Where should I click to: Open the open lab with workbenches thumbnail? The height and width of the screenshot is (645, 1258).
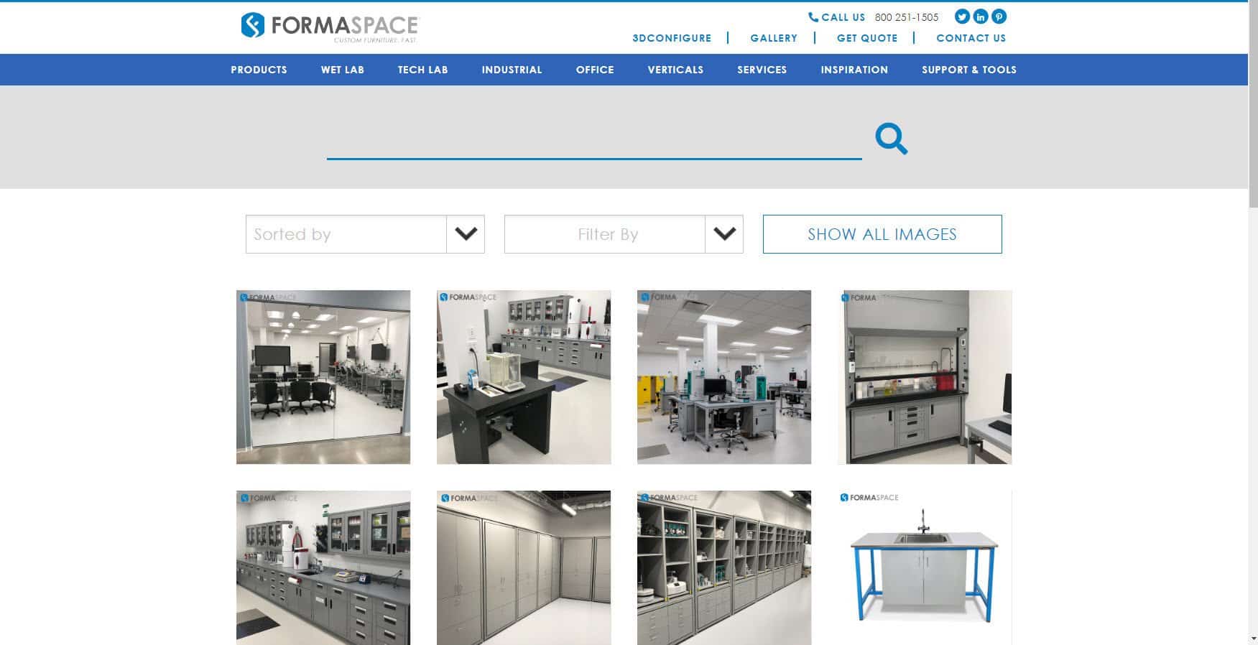pos(724,377)
